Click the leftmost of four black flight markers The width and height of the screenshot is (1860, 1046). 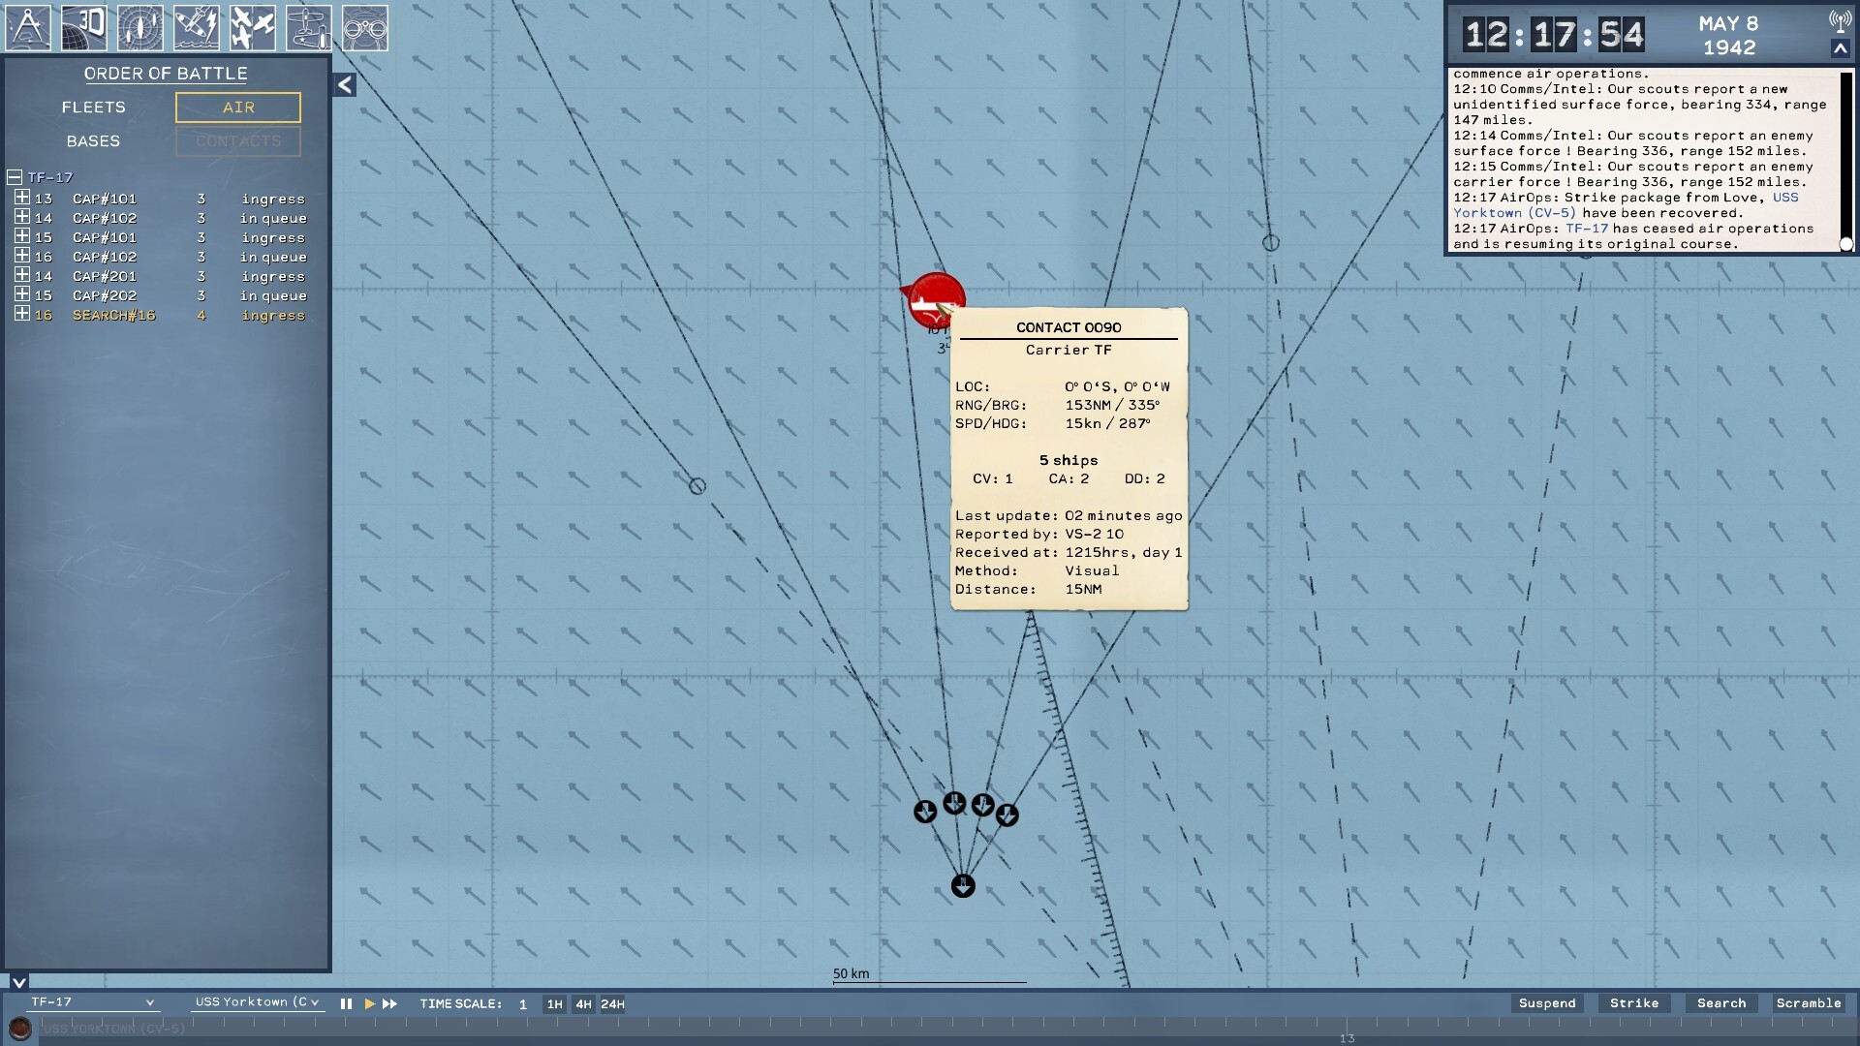click(x=925, y=812)
